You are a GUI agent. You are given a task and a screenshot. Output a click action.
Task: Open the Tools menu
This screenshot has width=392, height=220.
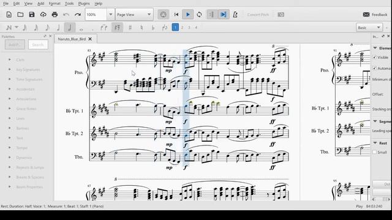coord(69,4)
